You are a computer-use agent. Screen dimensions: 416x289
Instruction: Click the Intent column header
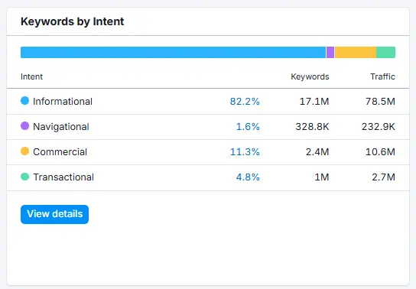(31, 76)
